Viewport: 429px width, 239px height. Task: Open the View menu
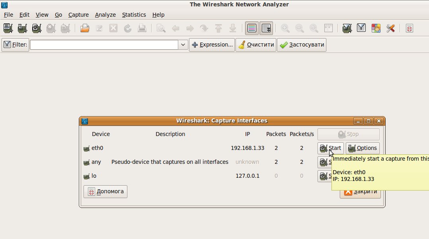tap(42, 15)
